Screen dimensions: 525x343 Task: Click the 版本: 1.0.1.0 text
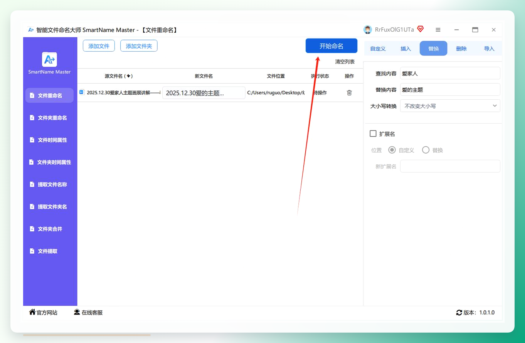click(x=479, y=313)
